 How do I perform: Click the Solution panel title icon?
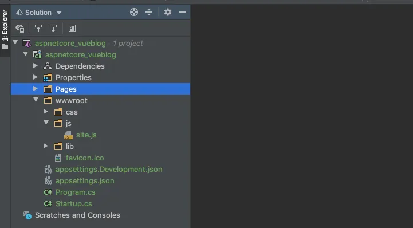tap(19, 13)
